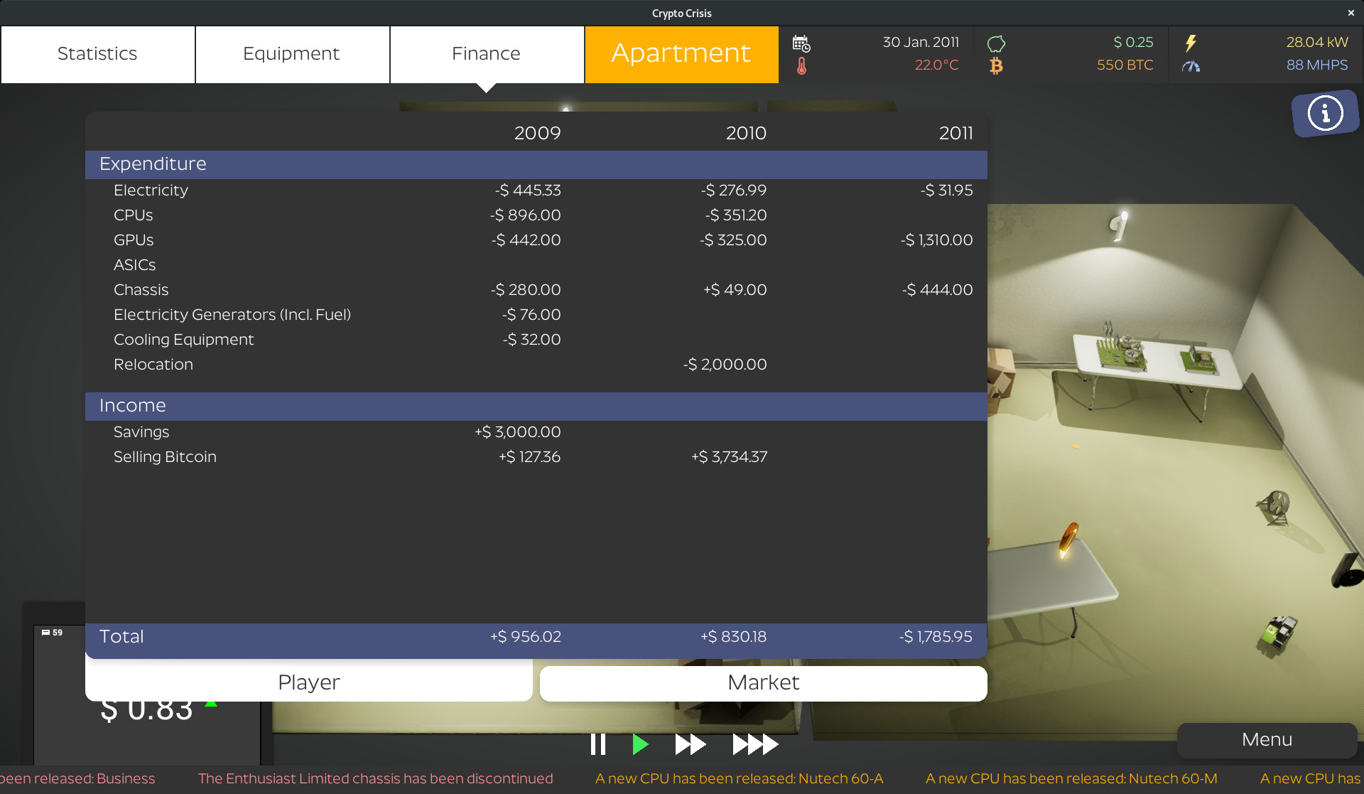Screen dimensions: 1364x794
Task: Select the highlighted Apartment tab
Action: click(681, 53)
